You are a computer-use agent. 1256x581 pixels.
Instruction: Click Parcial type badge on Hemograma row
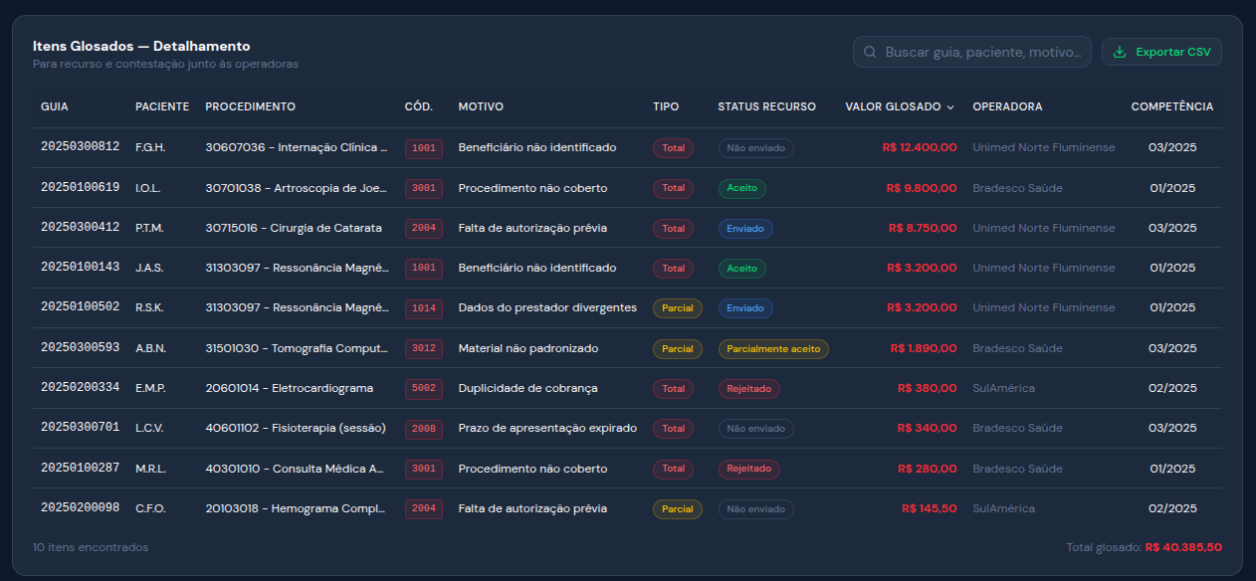pos(677,509)
